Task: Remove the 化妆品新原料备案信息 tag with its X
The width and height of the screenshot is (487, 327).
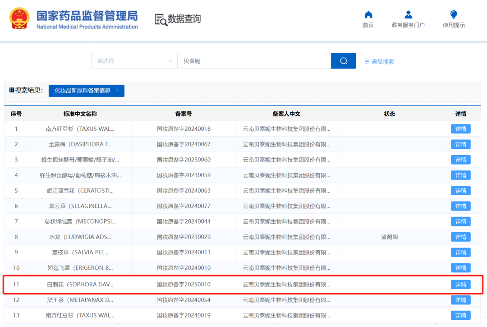Action: [117, 90]
